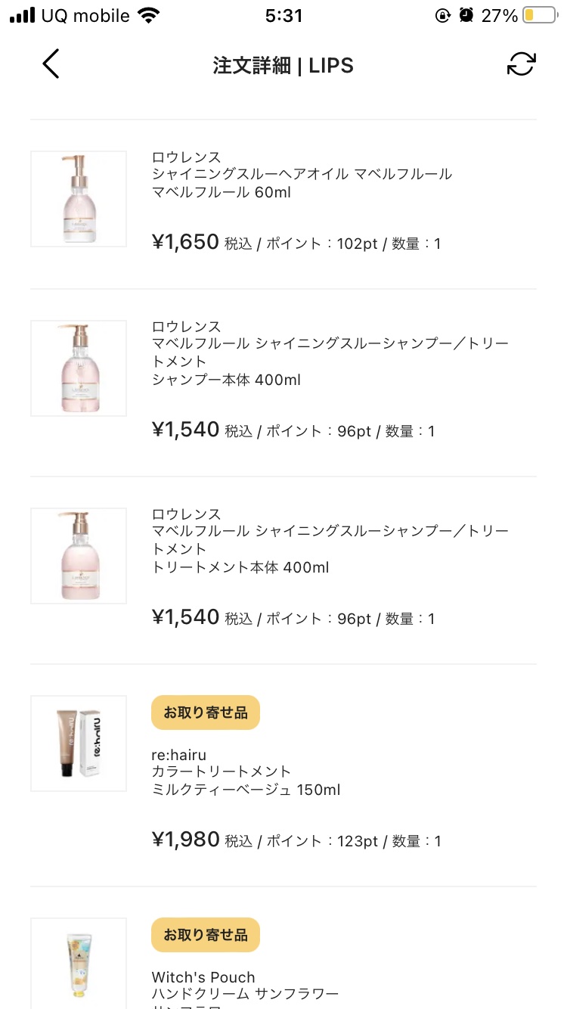The image size is (567, 1009).
Task: Select the トリートメント本体 400ml item text
Action: [240, 567]
